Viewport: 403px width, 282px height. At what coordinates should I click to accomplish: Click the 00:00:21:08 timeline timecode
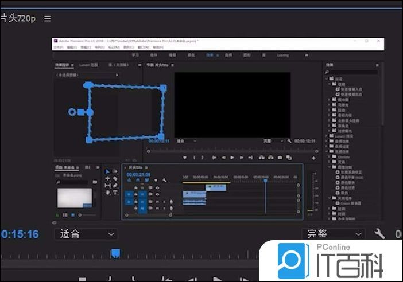[x=138, y=174]
